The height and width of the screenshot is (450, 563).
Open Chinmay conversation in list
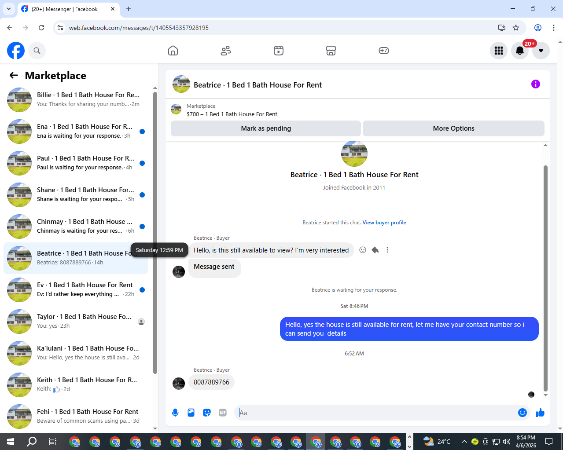(76, 227)
